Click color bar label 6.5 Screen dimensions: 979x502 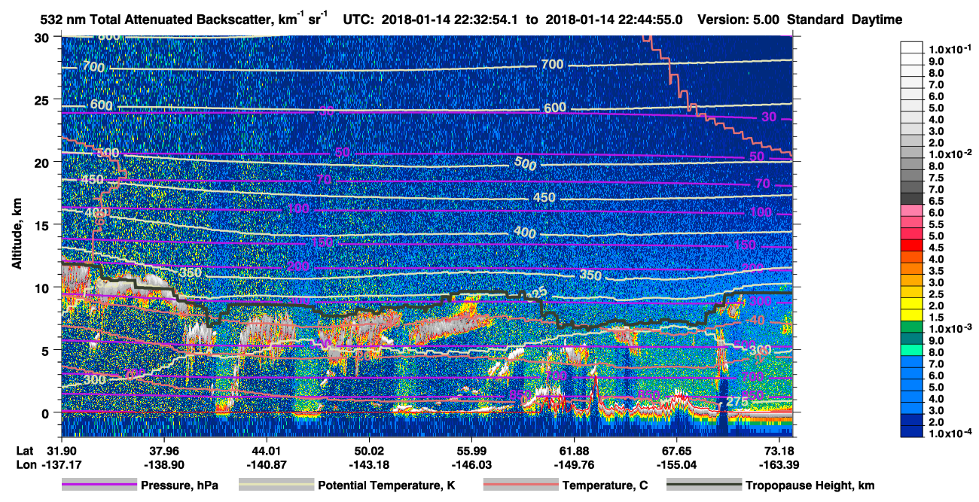tap(936, 201)
